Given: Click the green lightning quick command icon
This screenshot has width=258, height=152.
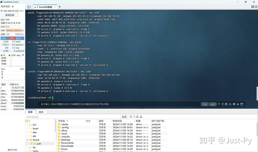Looking at the screenshot, I should (x=219, y=104).
